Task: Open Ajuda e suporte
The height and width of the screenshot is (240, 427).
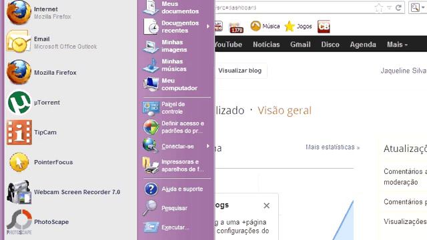Action: click(x=176, y=189)
